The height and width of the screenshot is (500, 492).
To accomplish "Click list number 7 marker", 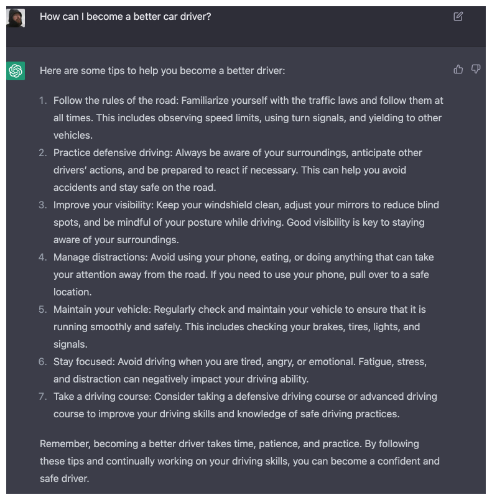I will (x=43, y=397).
